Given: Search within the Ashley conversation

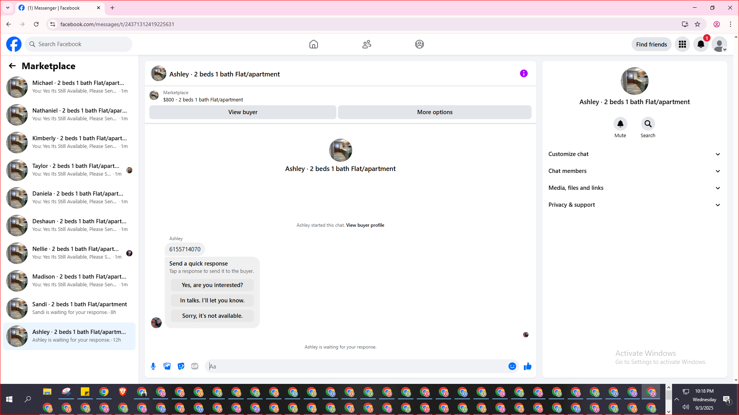Looking at the screenshot, I should (648, 124).
